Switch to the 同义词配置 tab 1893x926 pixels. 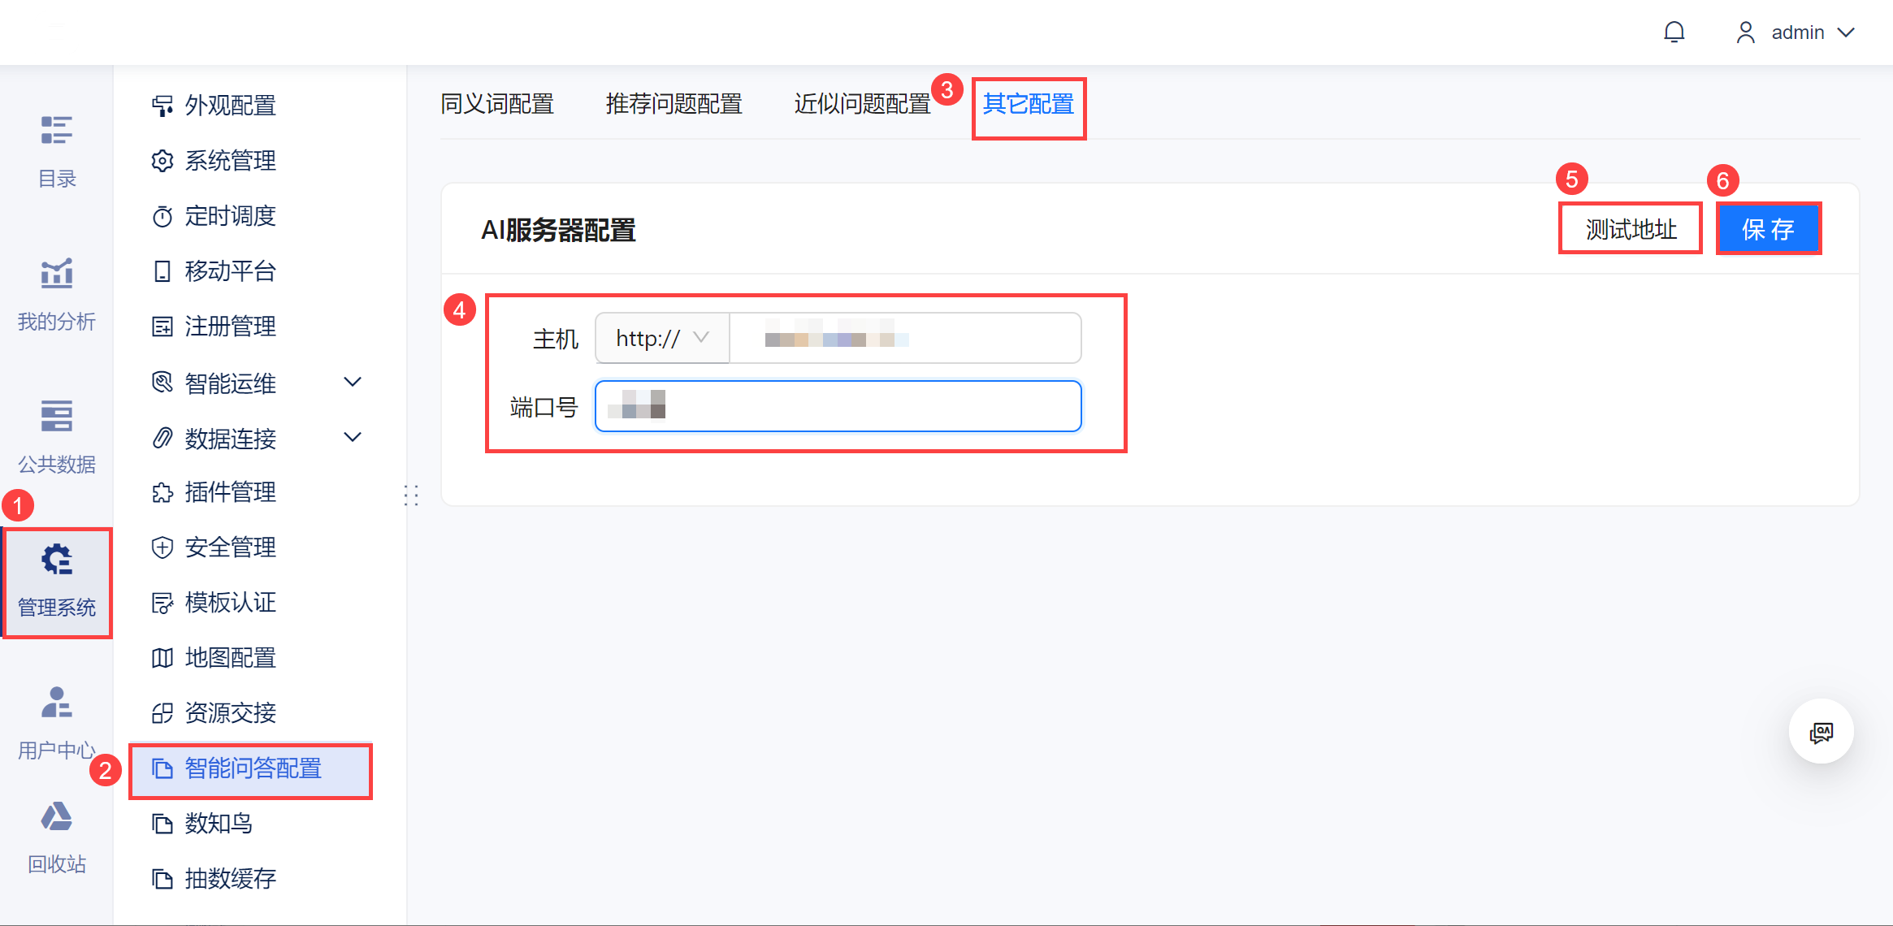[x=497, y=104]
